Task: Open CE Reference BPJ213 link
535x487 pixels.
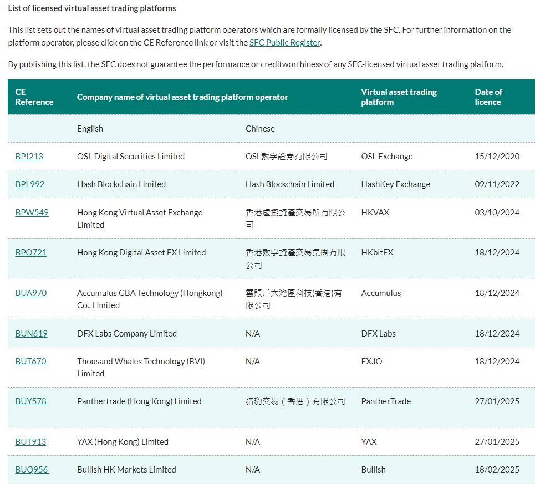Action: (29, 157)
